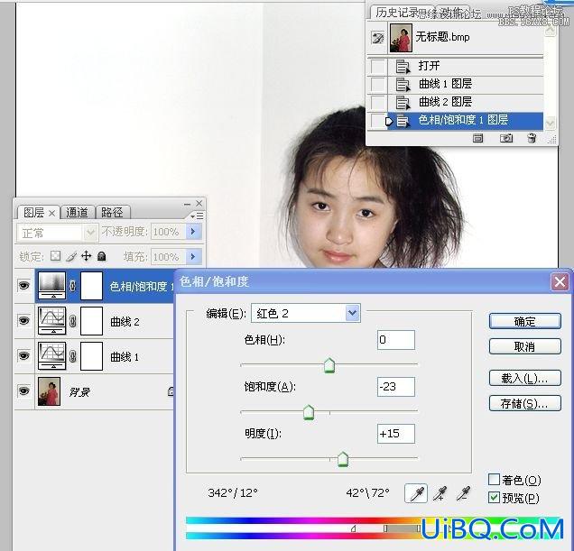
Task: Click the 色相(H) slider handle
Action: point(329,365)
